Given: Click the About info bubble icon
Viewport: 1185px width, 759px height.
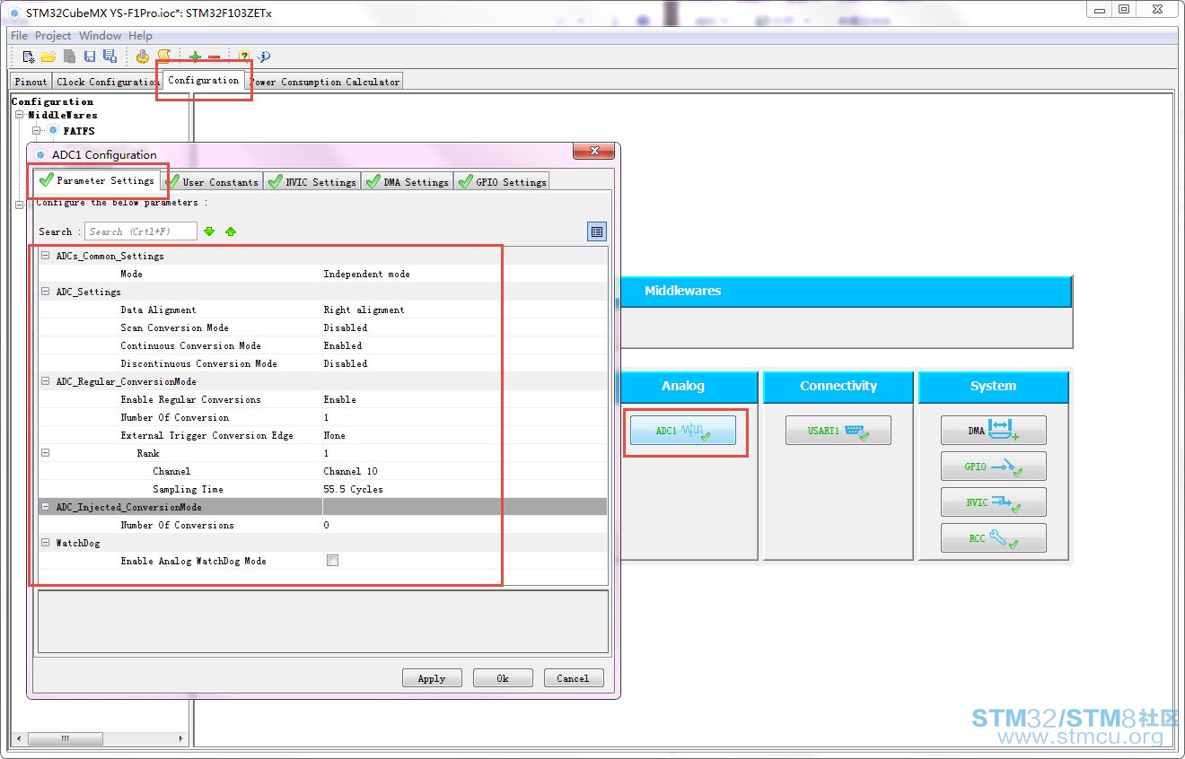Looking at the screenshot, I should coord(264,57).
